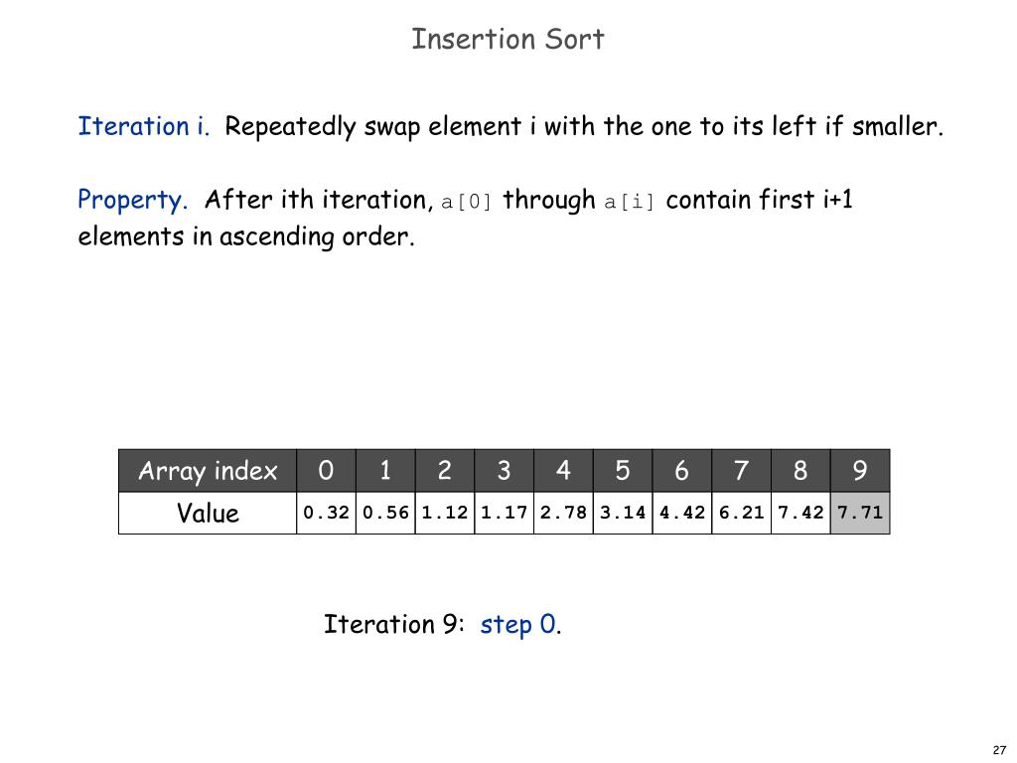The width and height of the screenshot is (1017, 763).
Task: Click the 'Property.' blue heading
Action: (132, 200)
